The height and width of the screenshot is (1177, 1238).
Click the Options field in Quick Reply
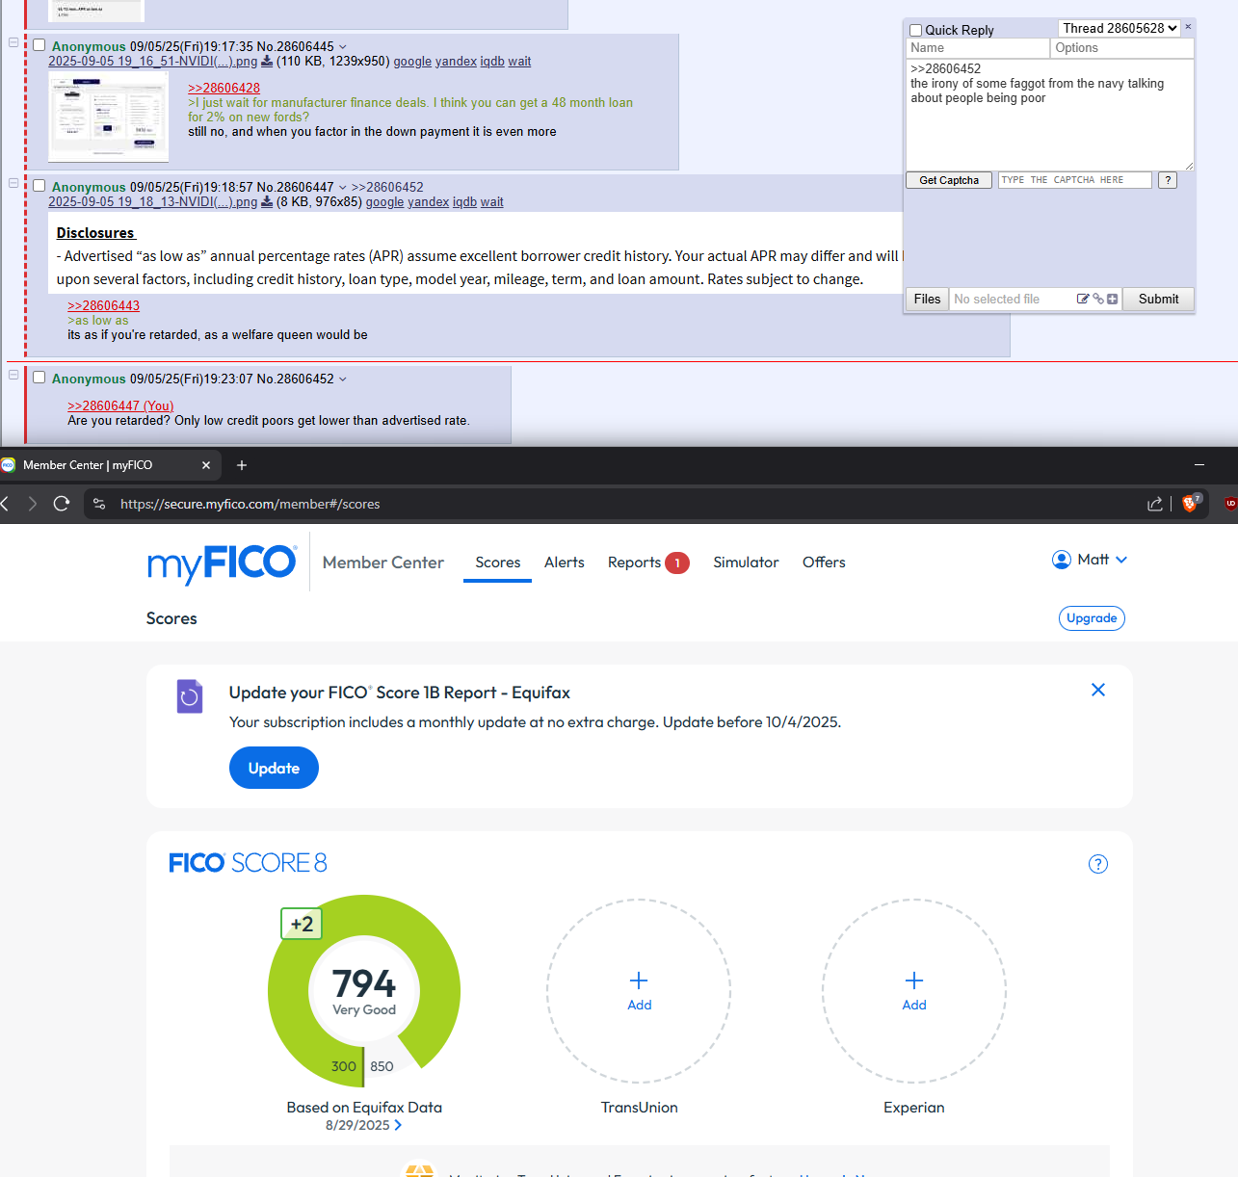pos(1122,48)
